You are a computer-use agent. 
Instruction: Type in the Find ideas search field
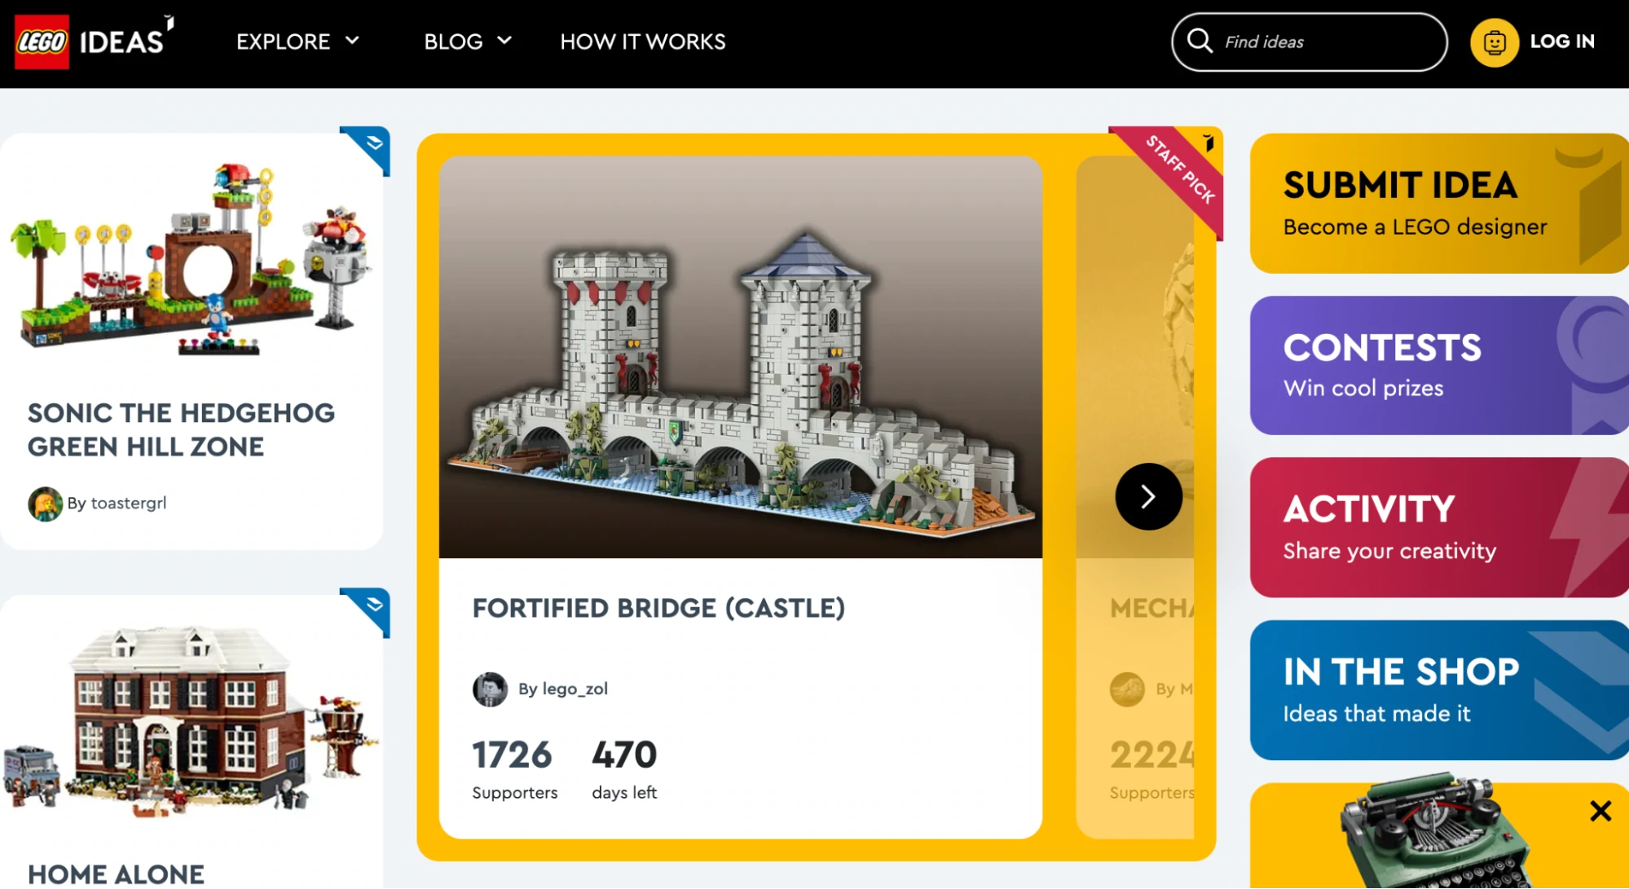click(x=1328, y=42)
